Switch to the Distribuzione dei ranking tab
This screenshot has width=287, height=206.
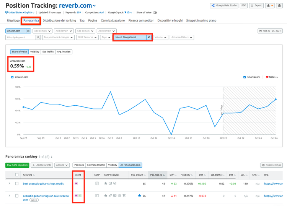59,21
